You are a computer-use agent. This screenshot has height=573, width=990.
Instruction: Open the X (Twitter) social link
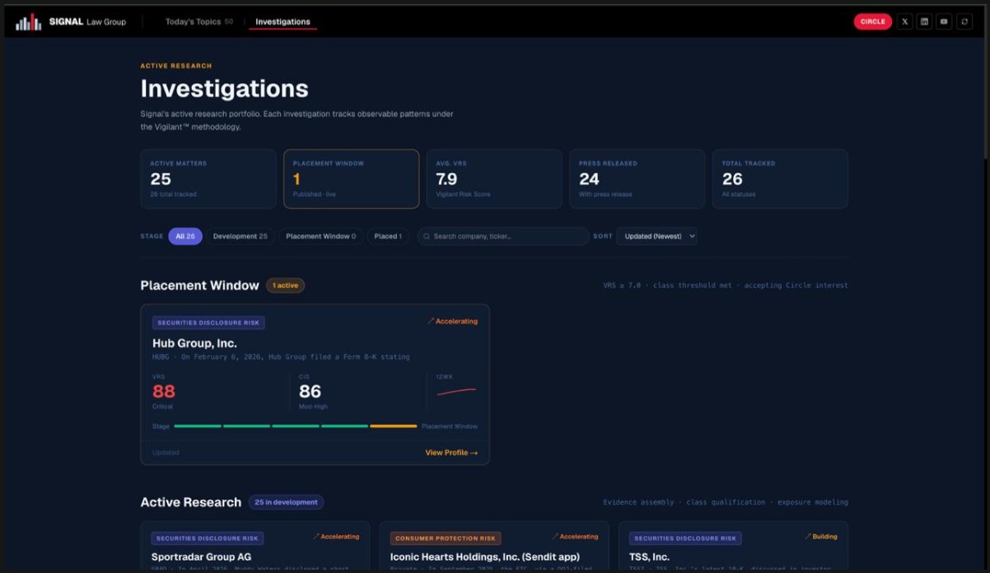coord(905,21)
